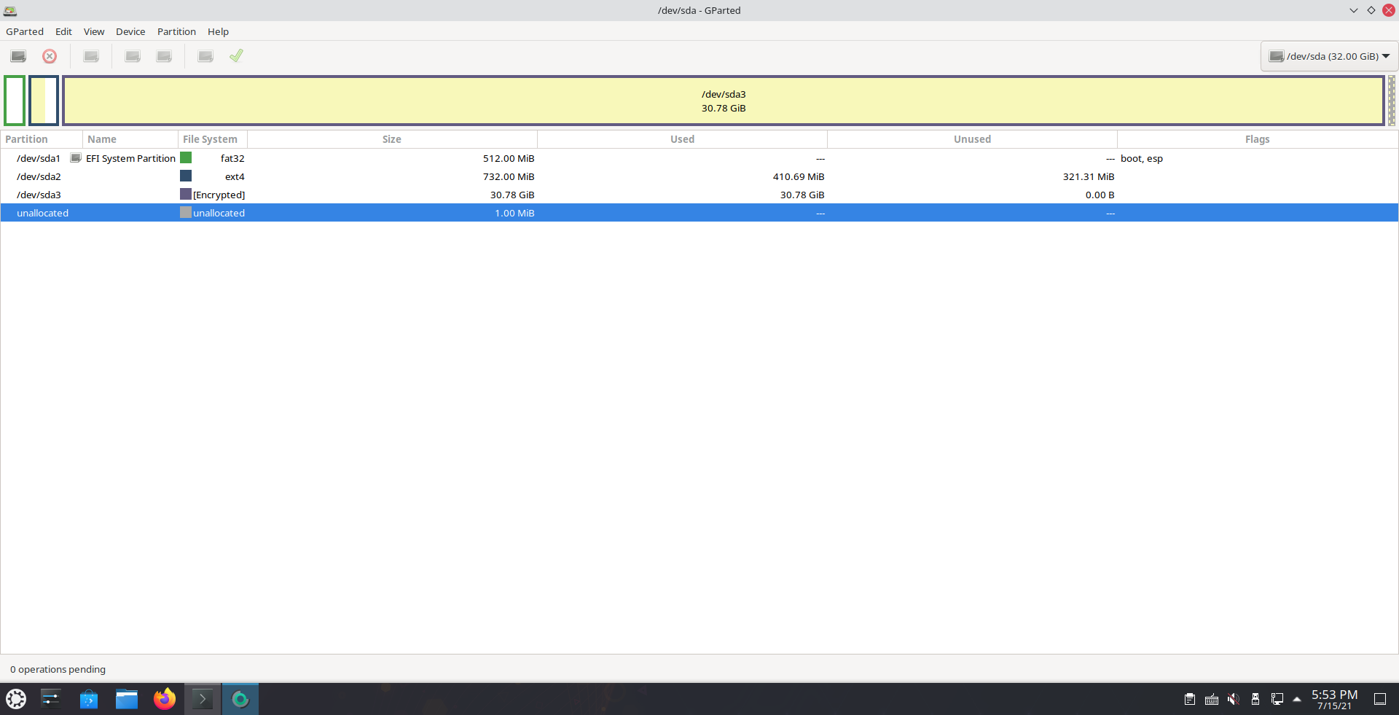Click the 0.00 B unused cell
The image size is (1399, 715).
click(1100, 195)
